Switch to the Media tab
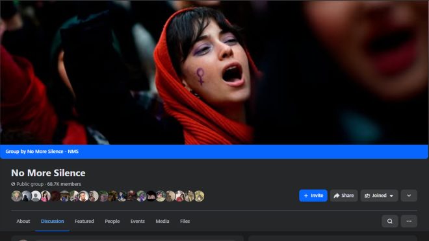The height and width of the screenshot is (241, 429). (162, 221)
